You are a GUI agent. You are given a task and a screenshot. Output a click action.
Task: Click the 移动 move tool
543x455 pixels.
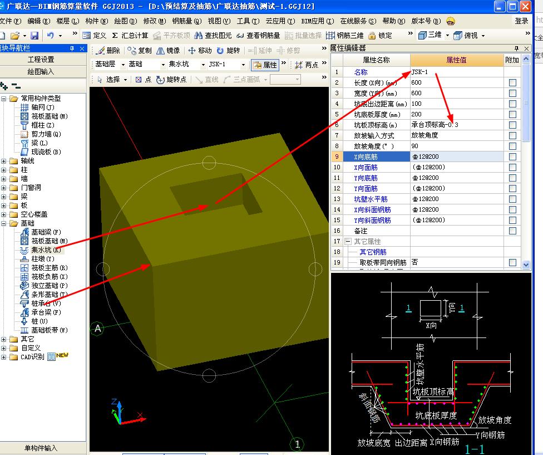(200, 51)
